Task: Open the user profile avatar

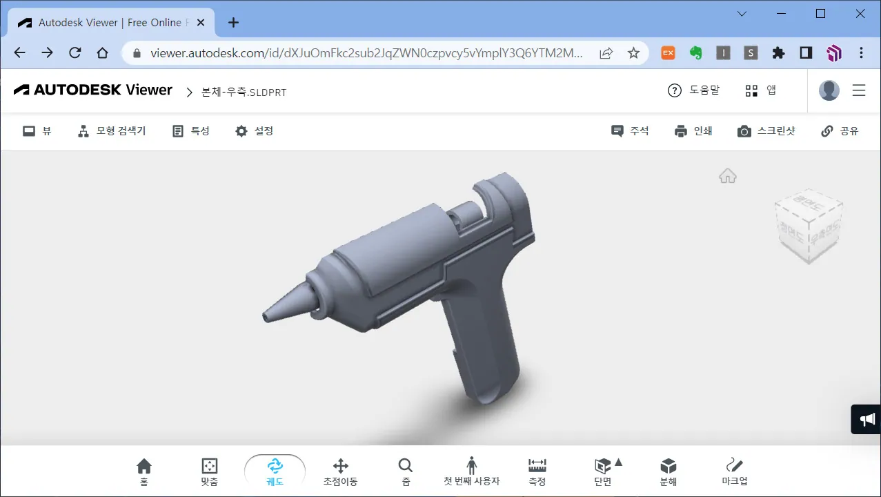Action: pos(829,90)
